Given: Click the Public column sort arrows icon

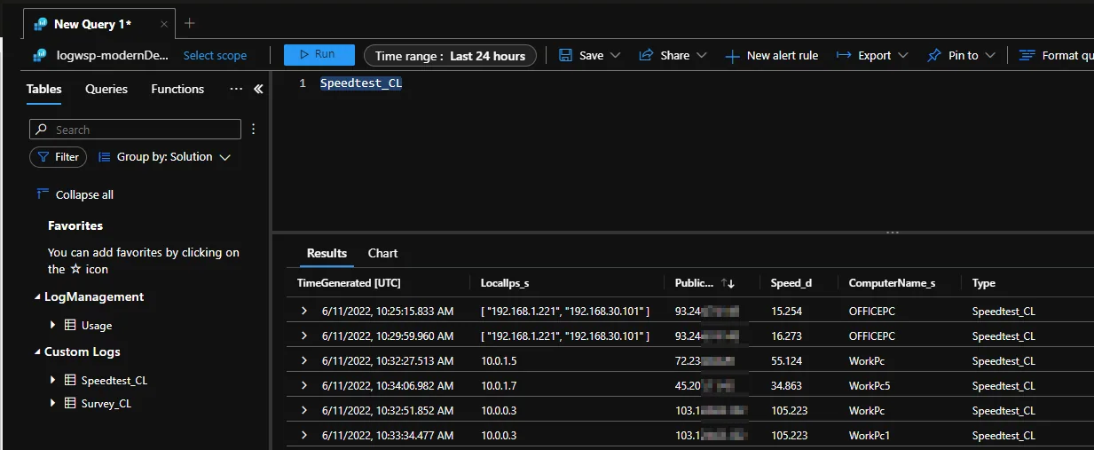Looking at the screenshot, I should pos(728,283).
